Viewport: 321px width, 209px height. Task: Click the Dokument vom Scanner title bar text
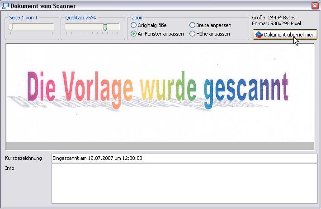[x=43, y=6]
